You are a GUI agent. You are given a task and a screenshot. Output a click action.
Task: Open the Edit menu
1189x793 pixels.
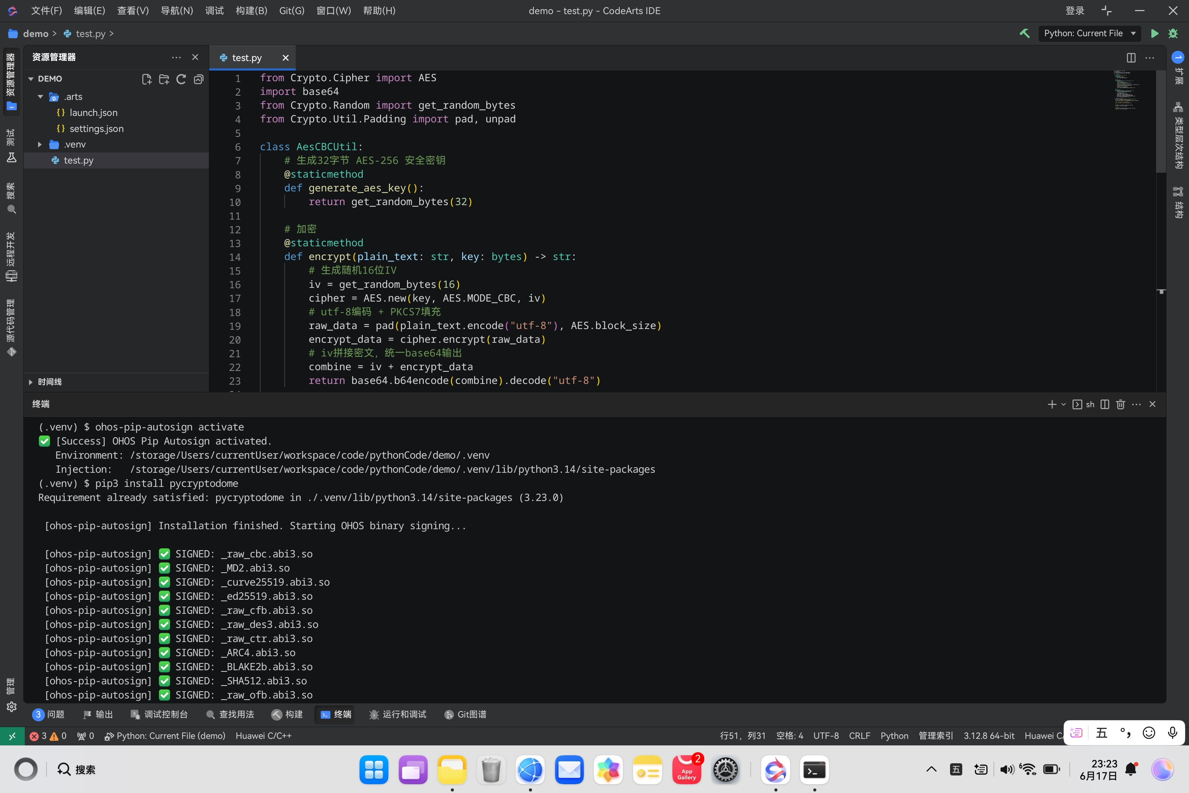pyautogui.click(x=90, y=11)
